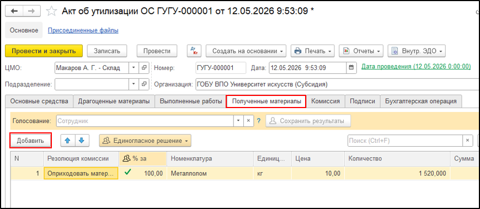Viewport: 480px width, 209px height.
Task: Open the Внутр. ЭДО dropdown
Action: point(417,51)
